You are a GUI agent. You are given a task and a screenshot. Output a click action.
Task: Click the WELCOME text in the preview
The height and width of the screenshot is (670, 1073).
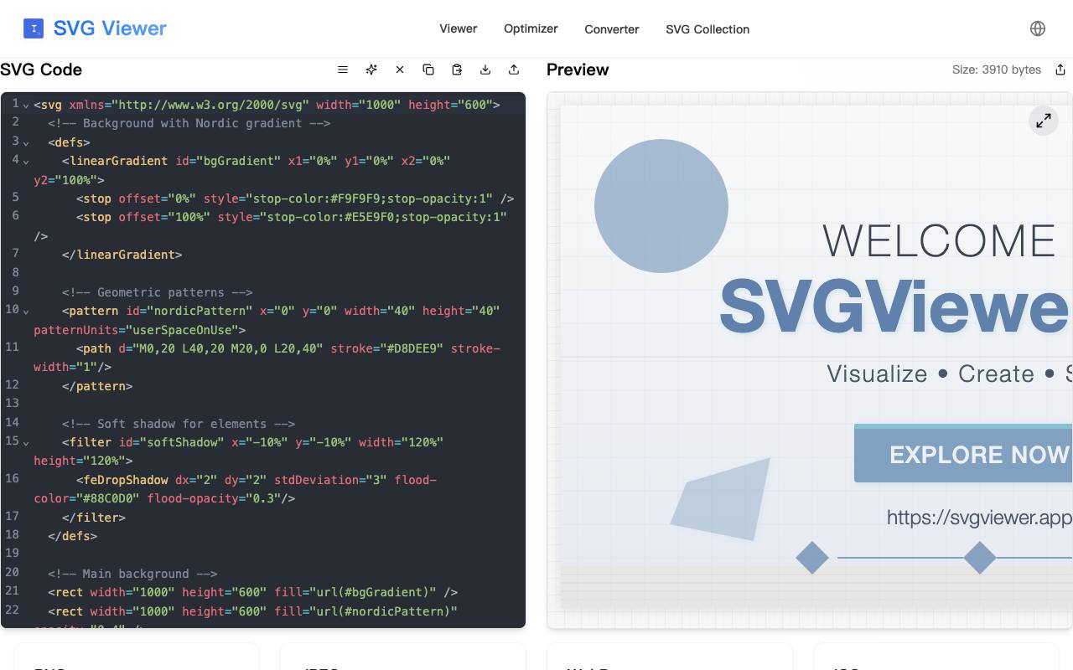click(939, 241)
